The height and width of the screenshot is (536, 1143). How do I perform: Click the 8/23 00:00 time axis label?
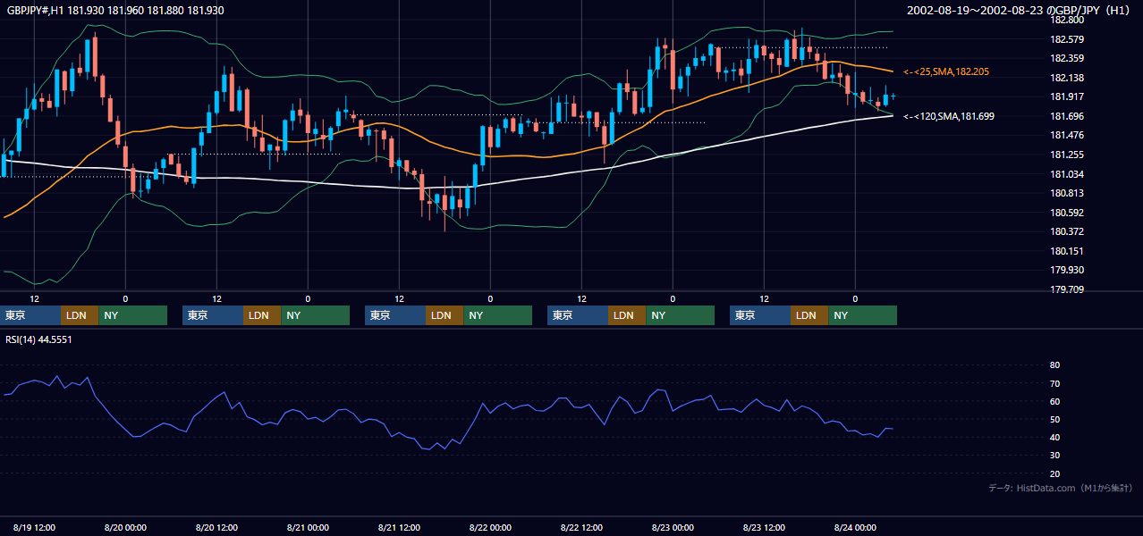tap(673, 527)
